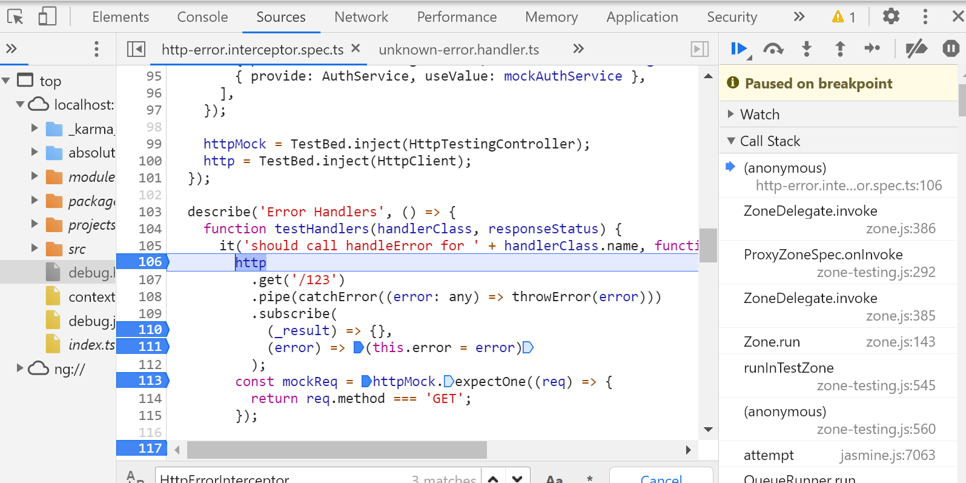The width and height of the screenshot is (966, 483).
Task: Toggle pause on exceptions
Action: tap(951, 48)
